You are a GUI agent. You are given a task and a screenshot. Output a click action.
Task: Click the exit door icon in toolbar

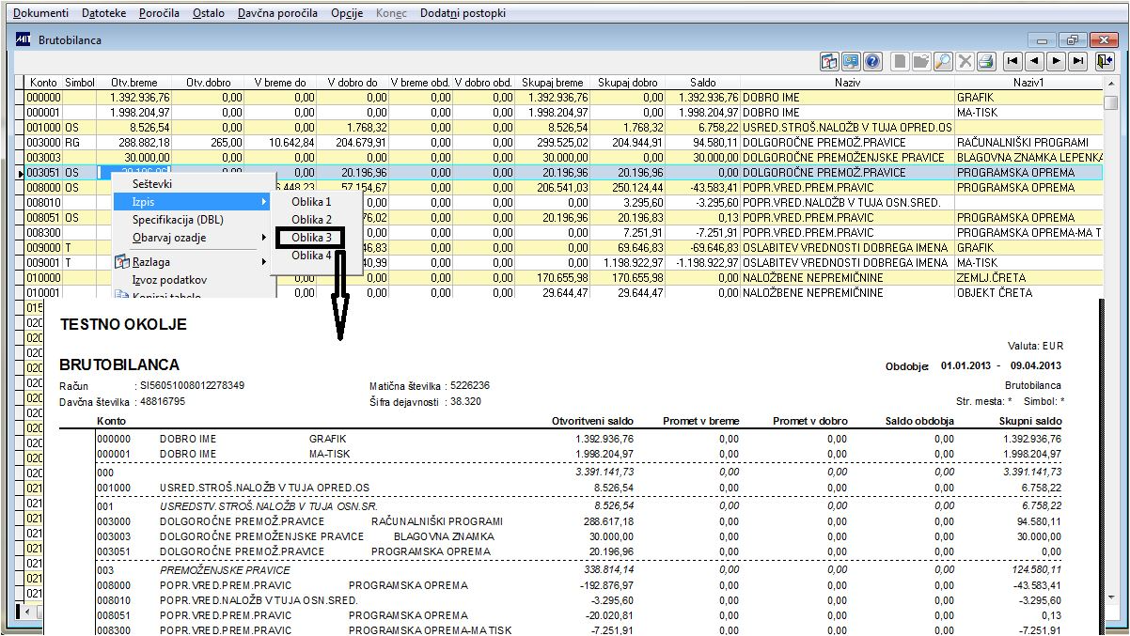point(1104,61)
